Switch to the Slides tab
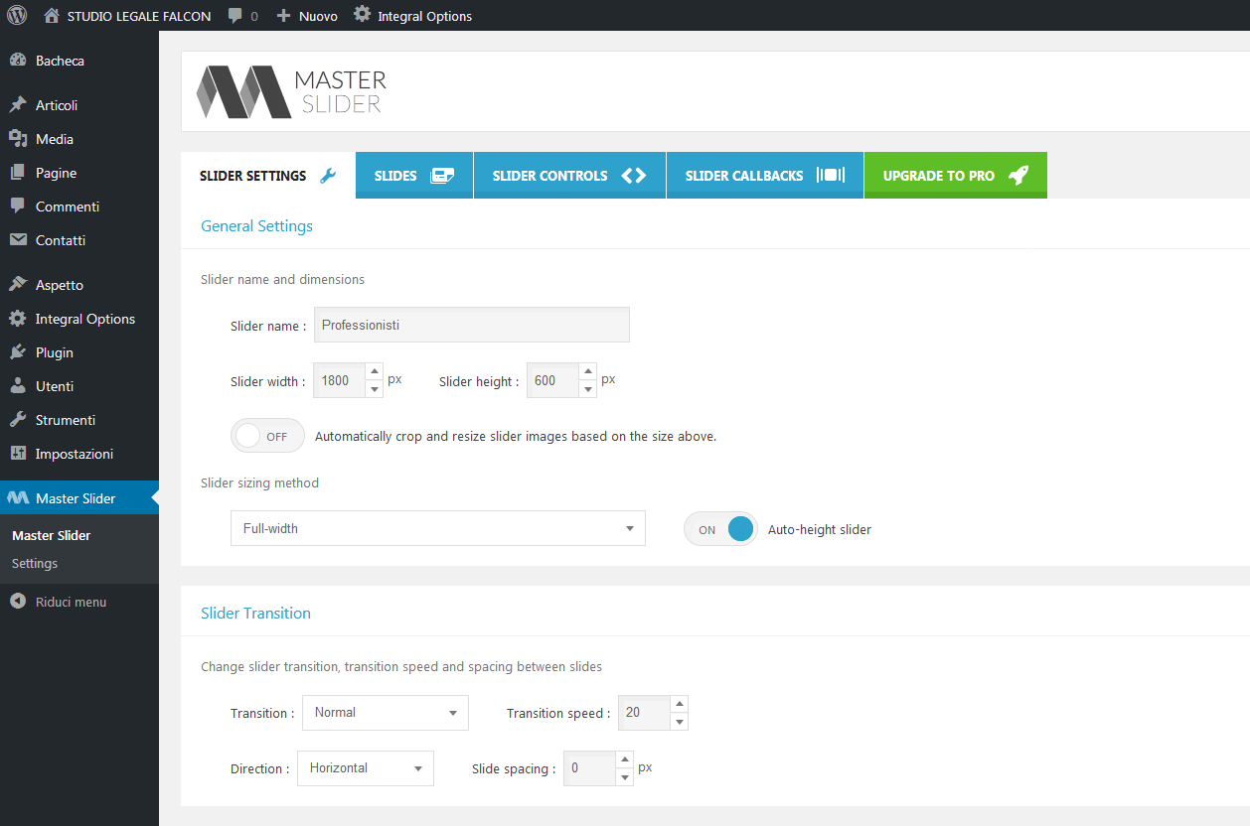1250x826 pixels. click(414, 176)
